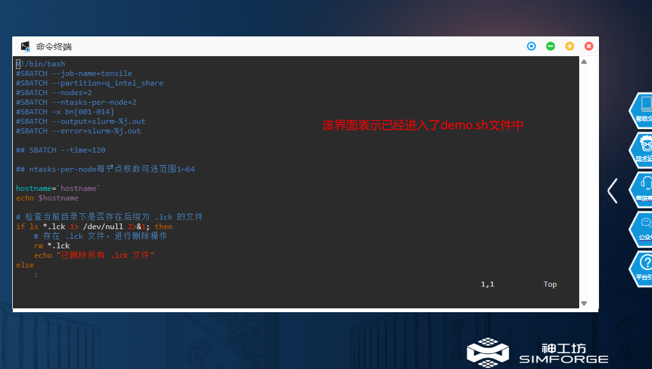652x369 pixels.
Task: Minimize the terminal with the green minus button
Action: pos(550,46)
